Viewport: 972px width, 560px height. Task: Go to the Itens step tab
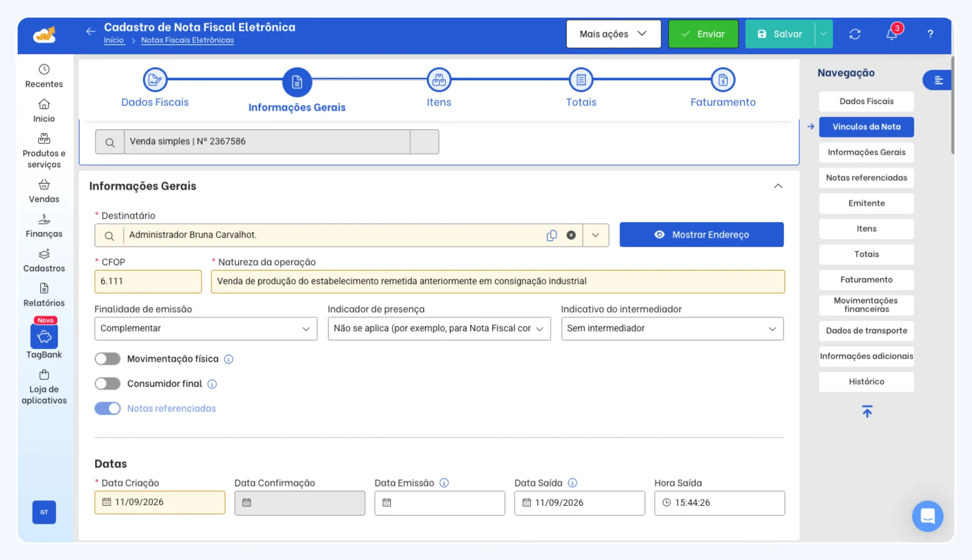(439, 88)
